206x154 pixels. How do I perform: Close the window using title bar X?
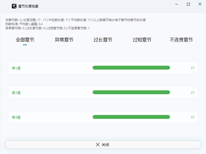(x=200, y=4)
